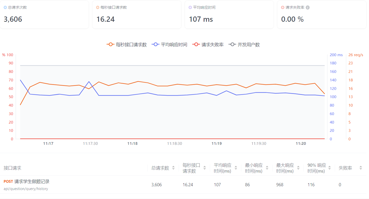
Task: Click the api/question/query/history path text
Action: (26, 189)
